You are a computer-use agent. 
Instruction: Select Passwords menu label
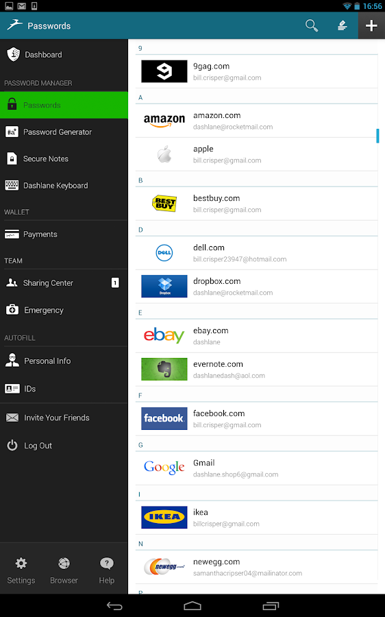(x=42, y=105)
